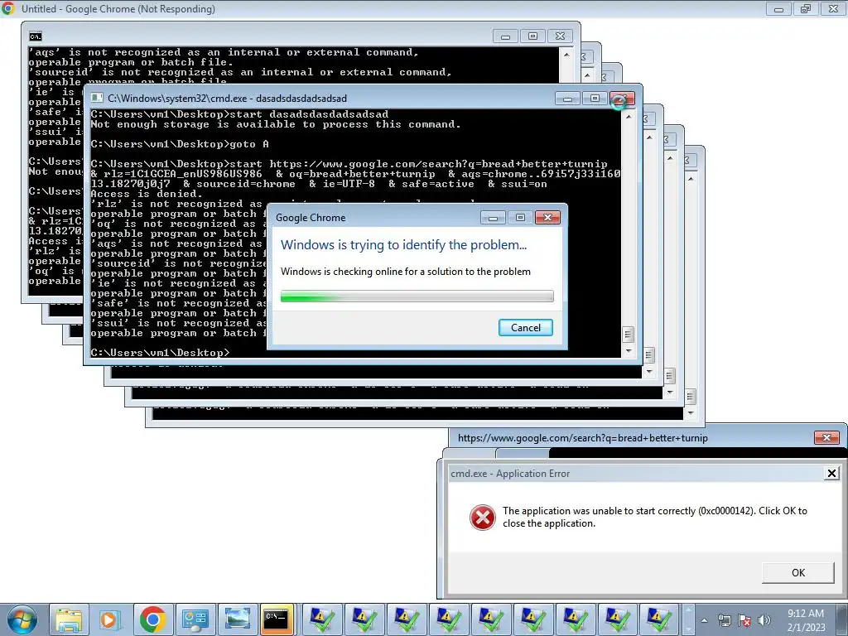
Task: Click 'Windows is trying to identify the problem...' heading
Action: pyautogui.click(x=403, y=245)
